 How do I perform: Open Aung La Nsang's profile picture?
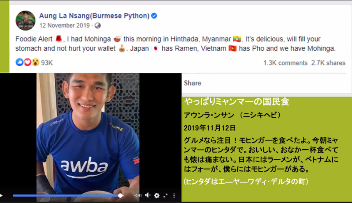pyautogui.click(x=26, y=20)
